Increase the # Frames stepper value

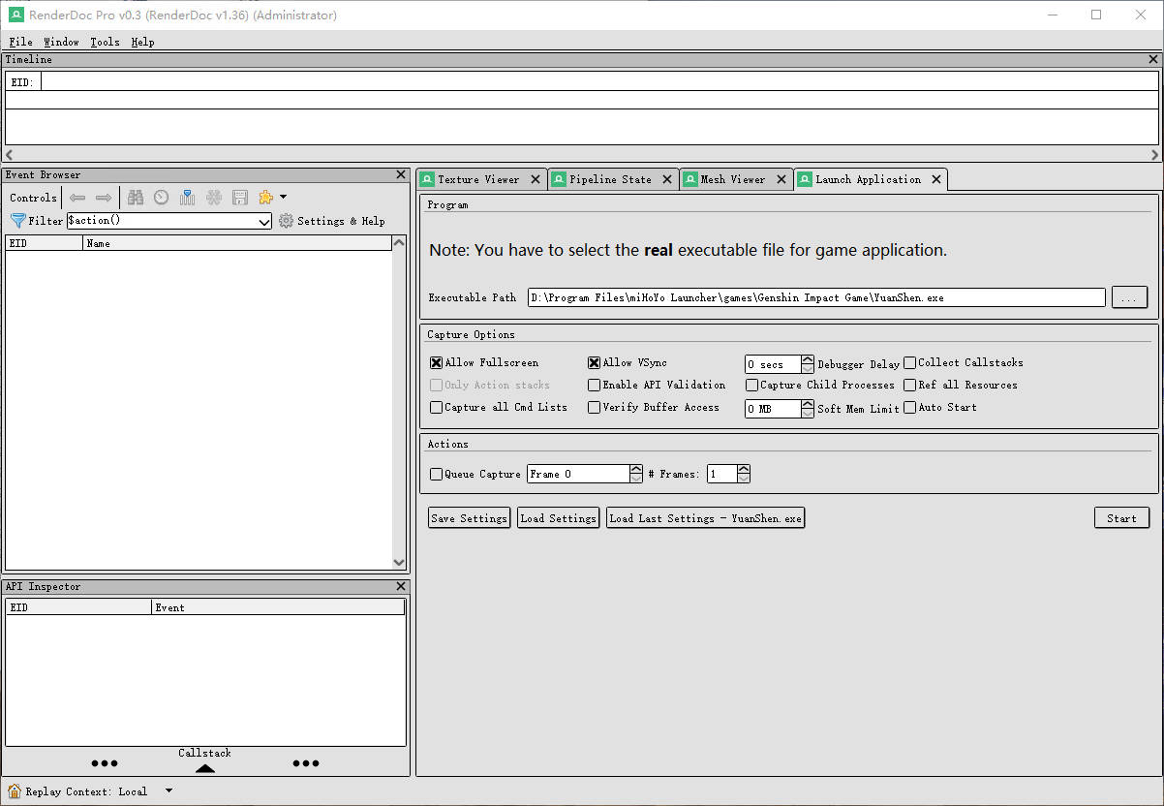[x=744, y=470]
